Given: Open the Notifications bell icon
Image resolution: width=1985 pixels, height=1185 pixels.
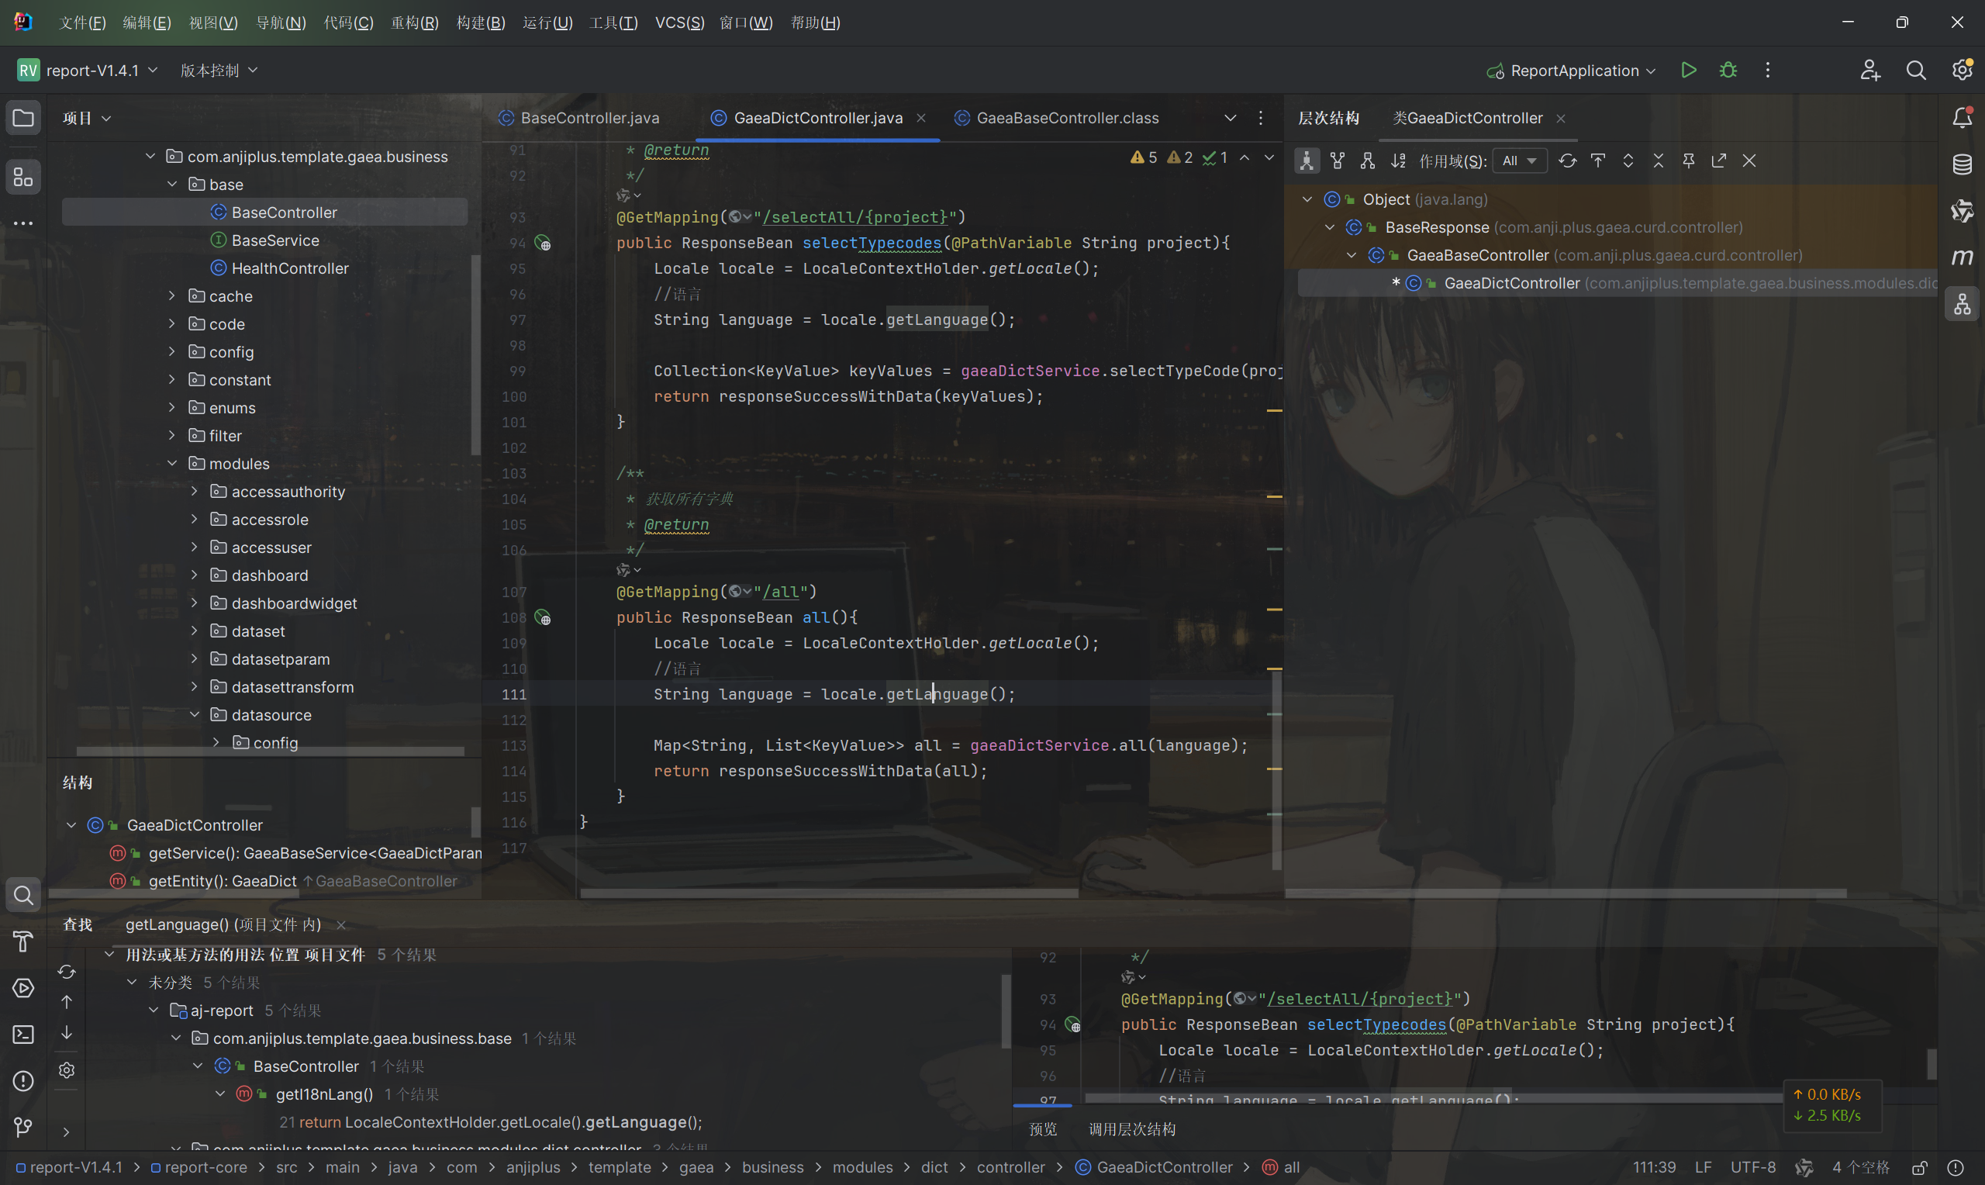Looking at the screenshot, I should (x=1962, y=118).
